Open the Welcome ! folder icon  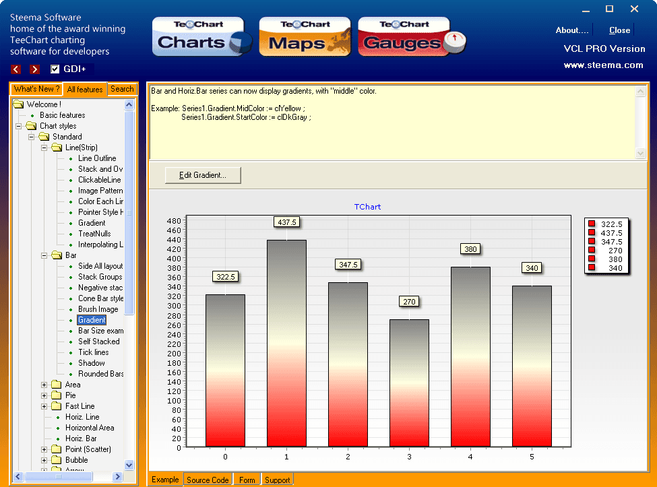[18, 104]
